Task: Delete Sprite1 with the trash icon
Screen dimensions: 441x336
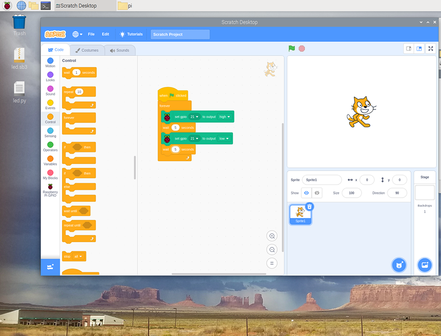Action: 309,207
